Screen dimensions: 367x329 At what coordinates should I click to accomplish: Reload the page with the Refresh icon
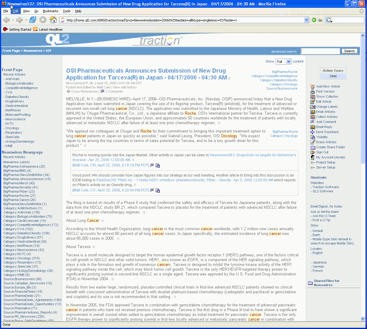[33, 20]
